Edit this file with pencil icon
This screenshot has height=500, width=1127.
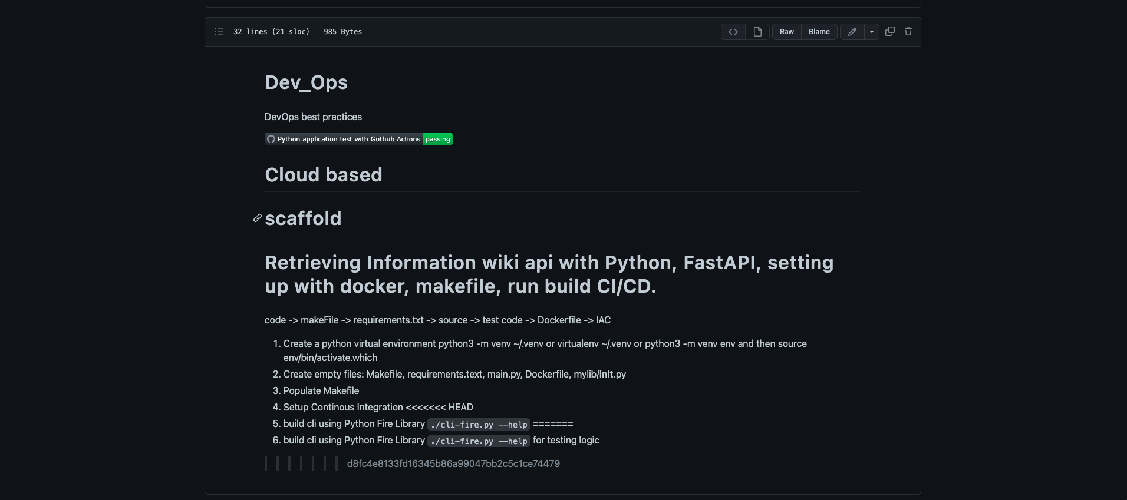tap(852, 32)
